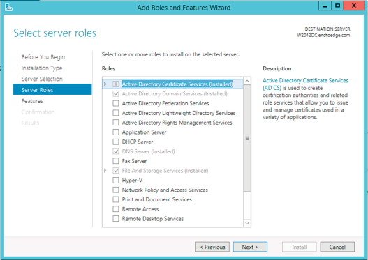Screen dimensions: 368x260
Task: Check the Fax Server role
Action: [116, 161]
